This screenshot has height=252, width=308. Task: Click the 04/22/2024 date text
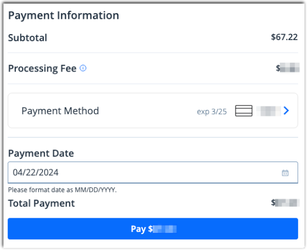(36, 173)
